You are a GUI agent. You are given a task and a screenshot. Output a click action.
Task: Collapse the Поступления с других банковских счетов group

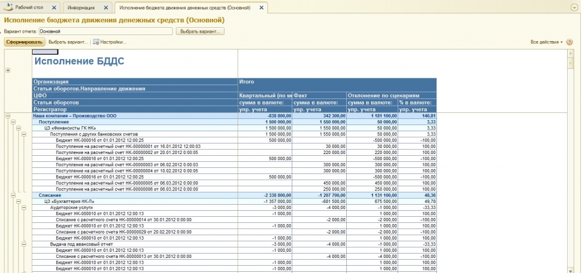tap(24, 134)
